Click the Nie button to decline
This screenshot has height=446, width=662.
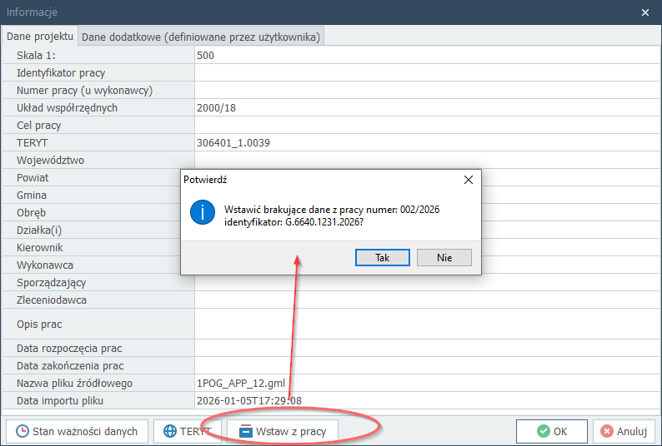pos(444,257)
